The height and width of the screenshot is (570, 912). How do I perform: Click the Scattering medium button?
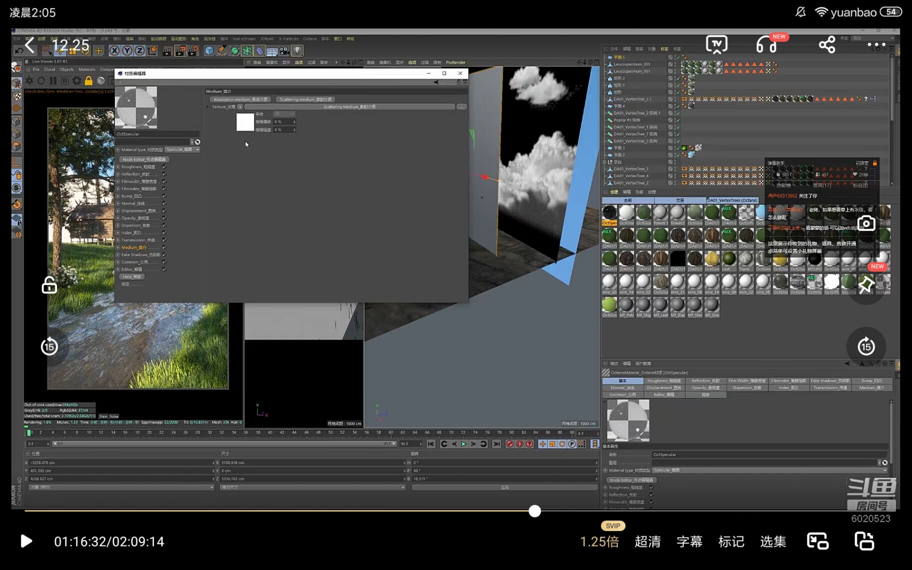pyautogui.click(x=305, y=99)
